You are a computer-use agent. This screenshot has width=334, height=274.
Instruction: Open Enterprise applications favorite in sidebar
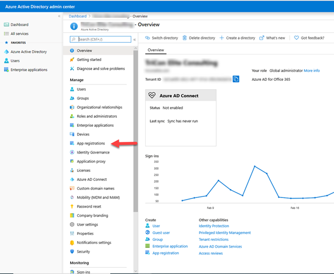[x=29, y=70]
